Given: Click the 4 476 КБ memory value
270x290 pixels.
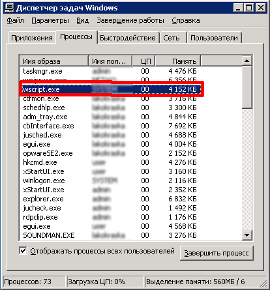Looking at the screenshot, I should (183, 71).
